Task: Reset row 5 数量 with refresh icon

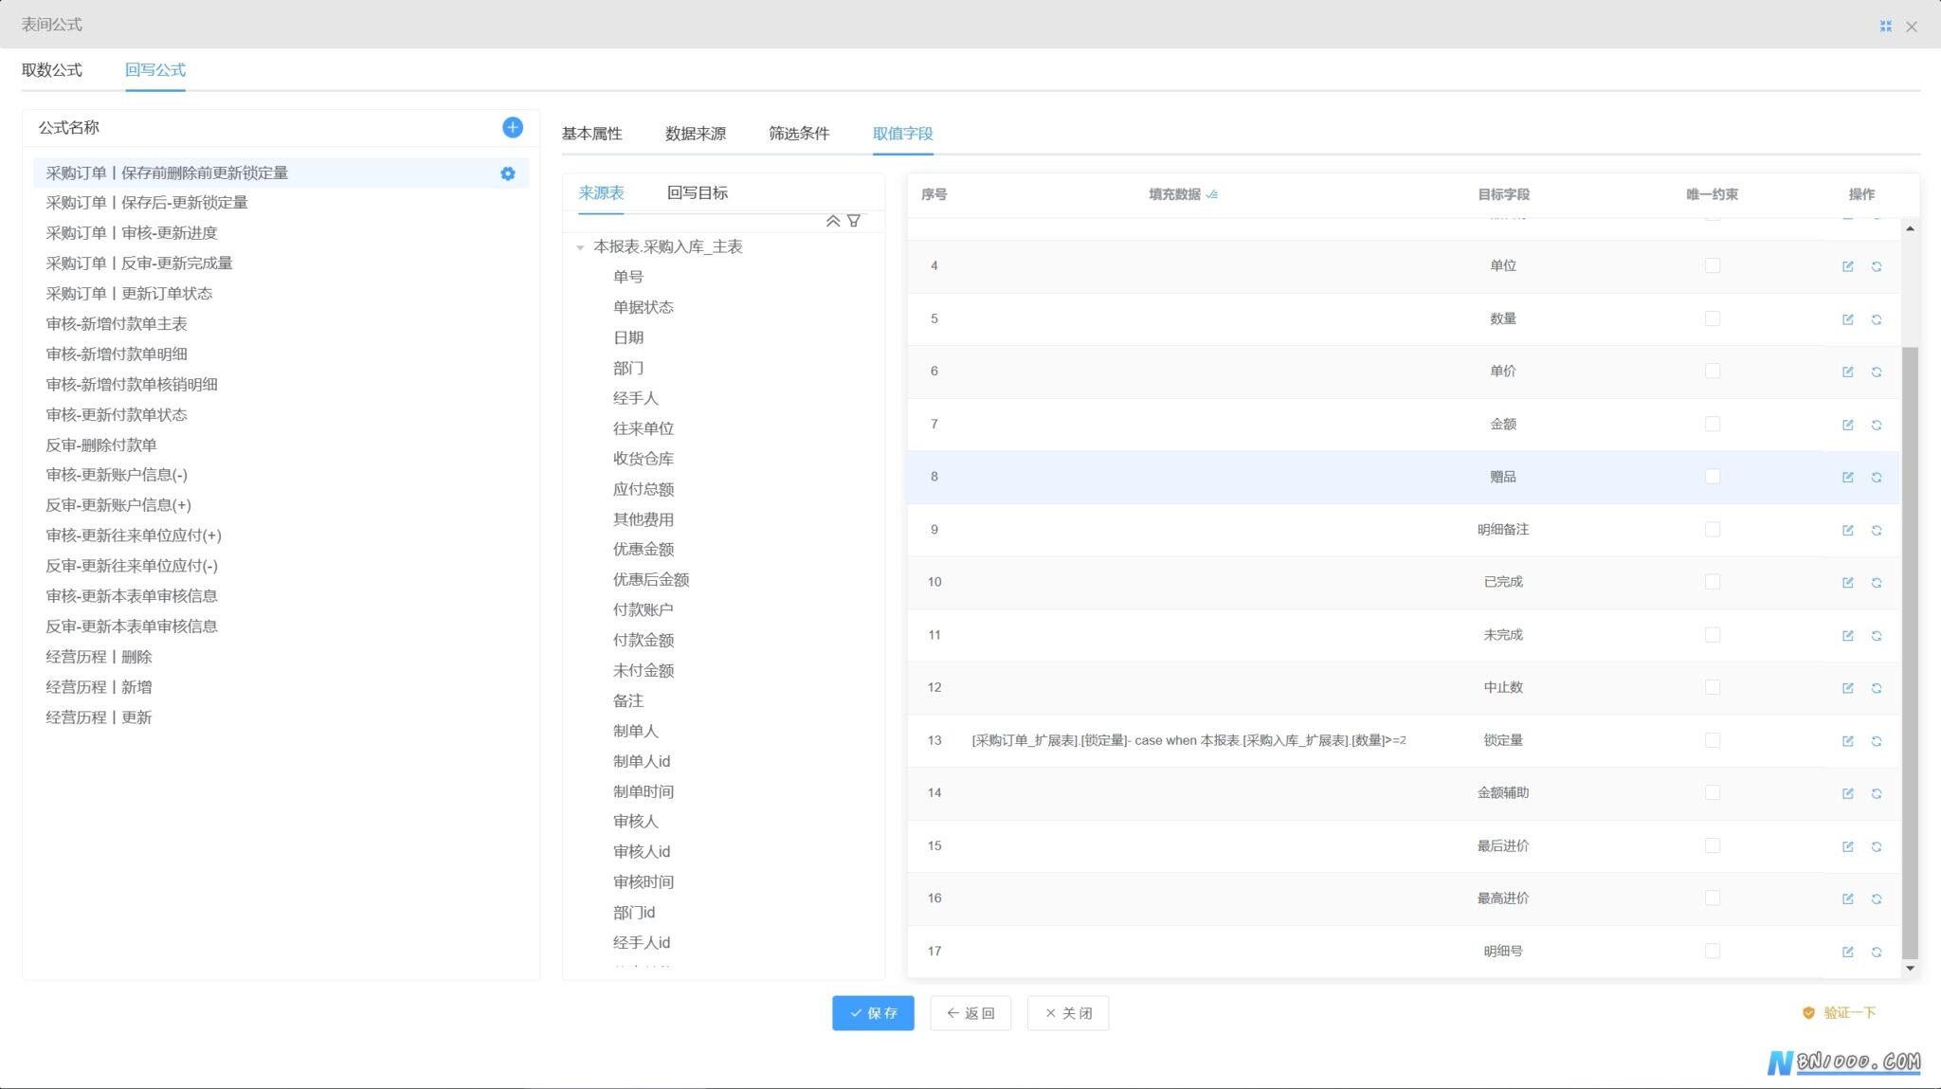Action: click(x=1877, y=319)
